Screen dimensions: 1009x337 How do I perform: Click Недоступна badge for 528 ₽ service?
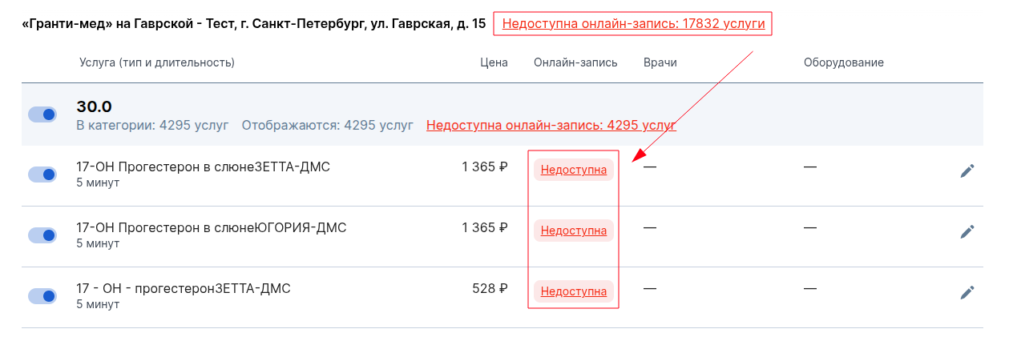[574, 291]
